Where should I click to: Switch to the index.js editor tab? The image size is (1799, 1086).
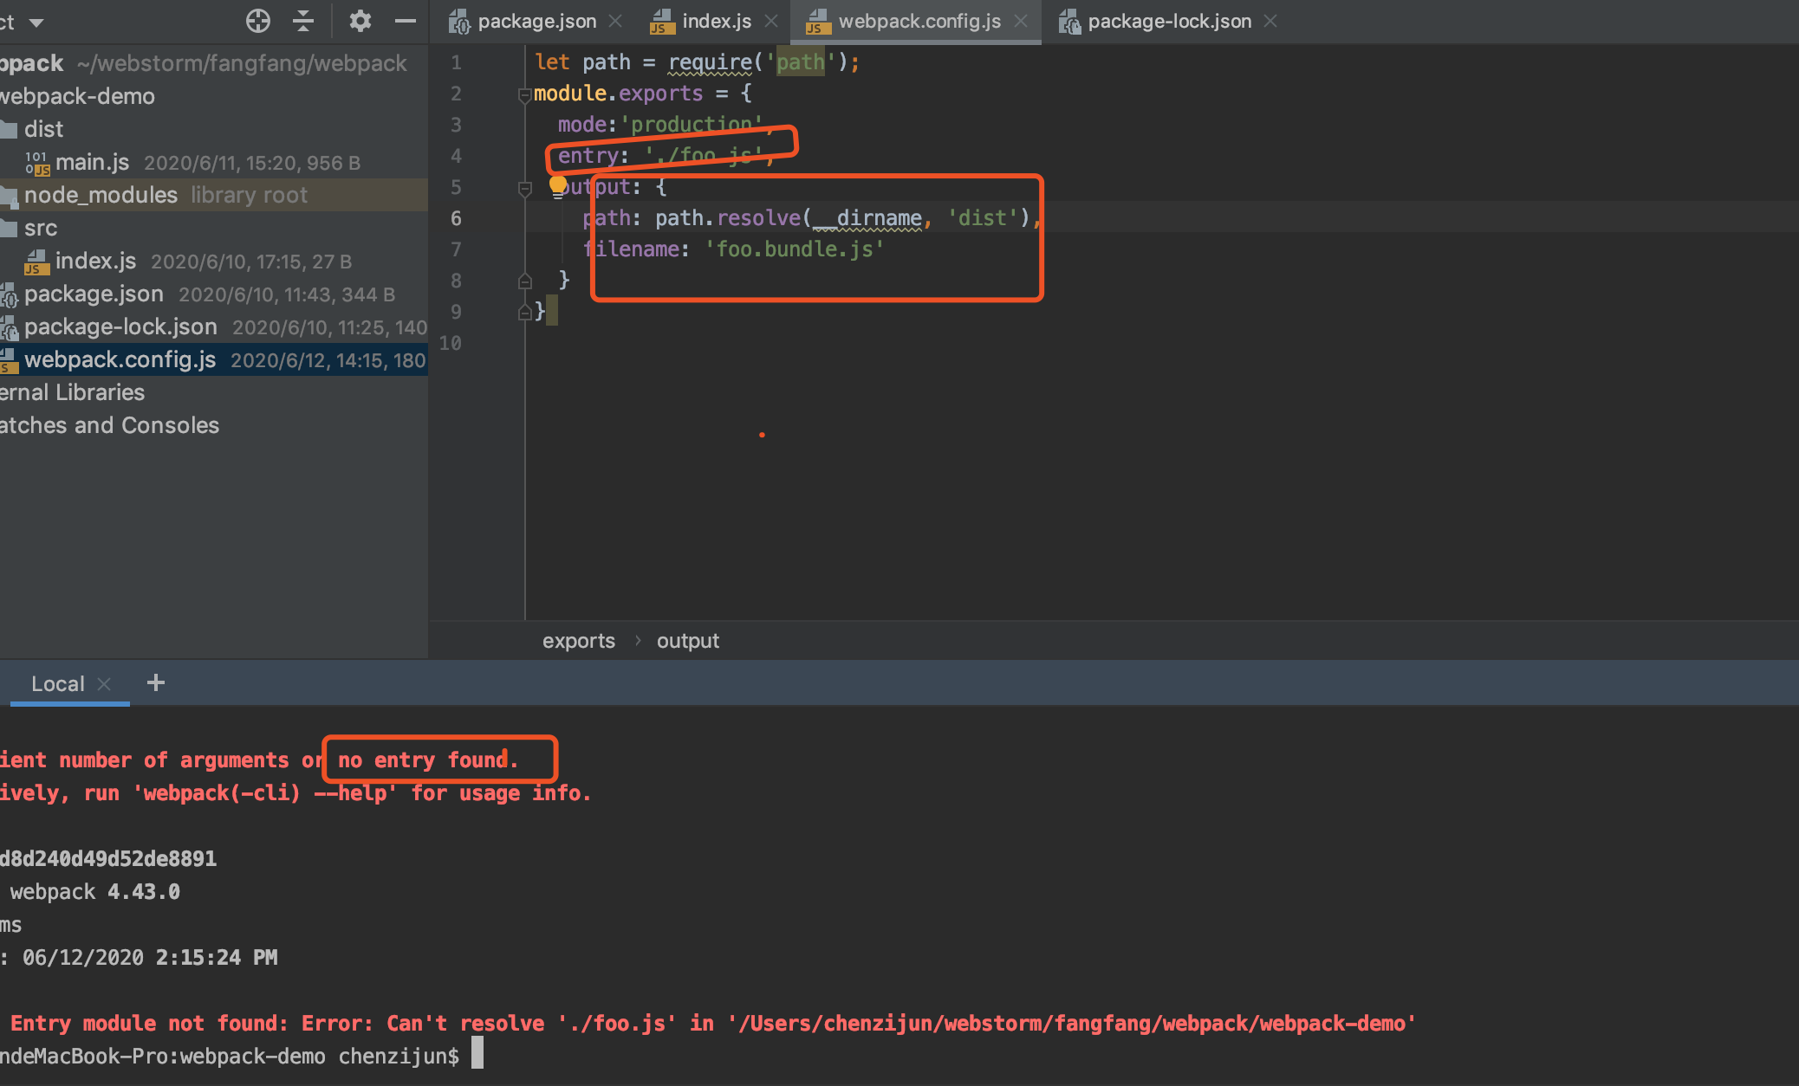pyautogui.click(x=716, y=22)
